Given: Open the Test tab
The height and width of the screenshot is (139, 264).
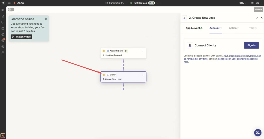Looking at the screenshot, I should pos(253,28).
